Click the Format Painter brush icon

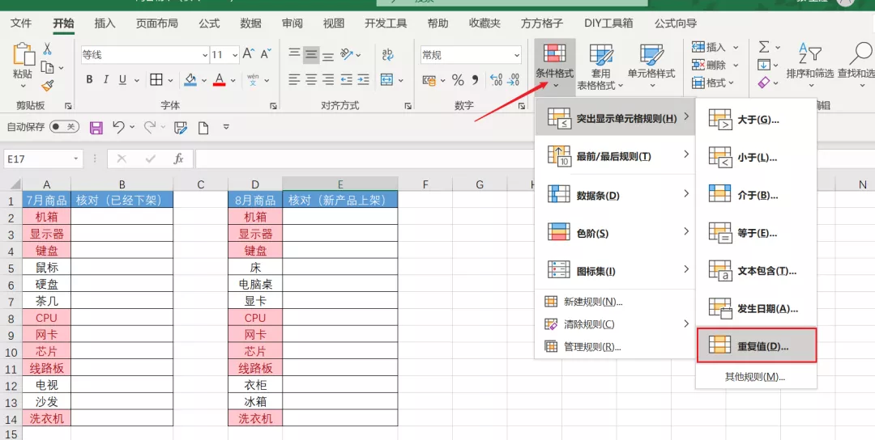coord(48,86)
